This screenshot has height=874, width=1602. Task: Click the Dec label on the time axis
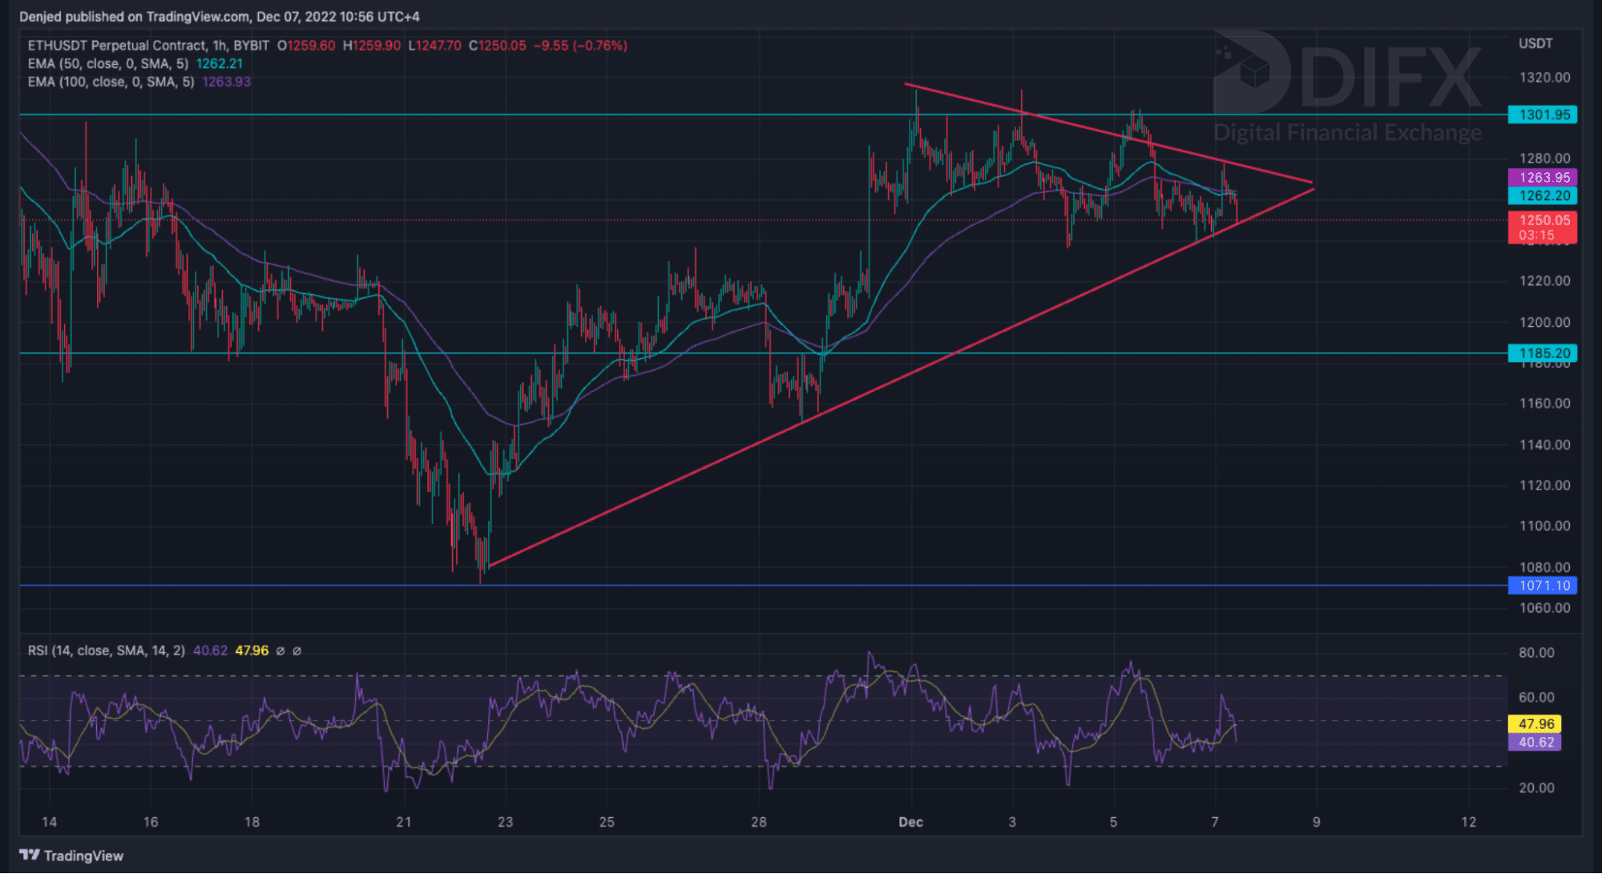click(x=910, y=822)
